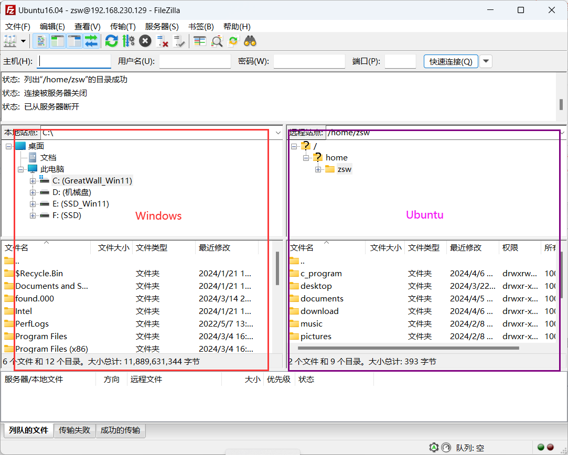Switch to the 列队的文件 tab

[x=28, y=430]
